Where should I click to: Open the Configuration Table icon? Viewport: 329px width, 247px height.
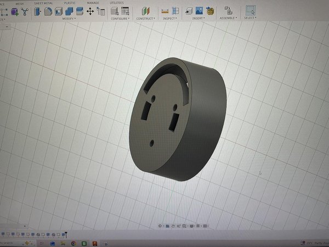click(x=125, y=11)
